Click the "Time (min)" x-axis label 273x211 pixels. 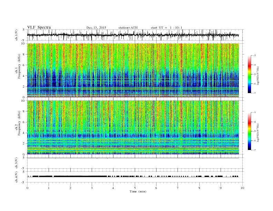(138, 191)
